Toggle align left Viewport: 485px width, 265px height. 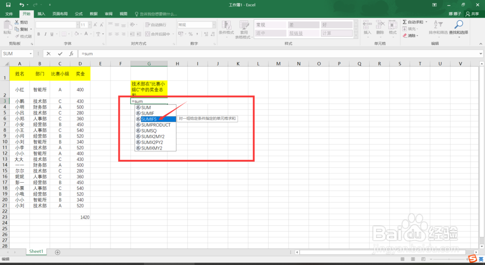pyautogui.click(x=111, y=34)
